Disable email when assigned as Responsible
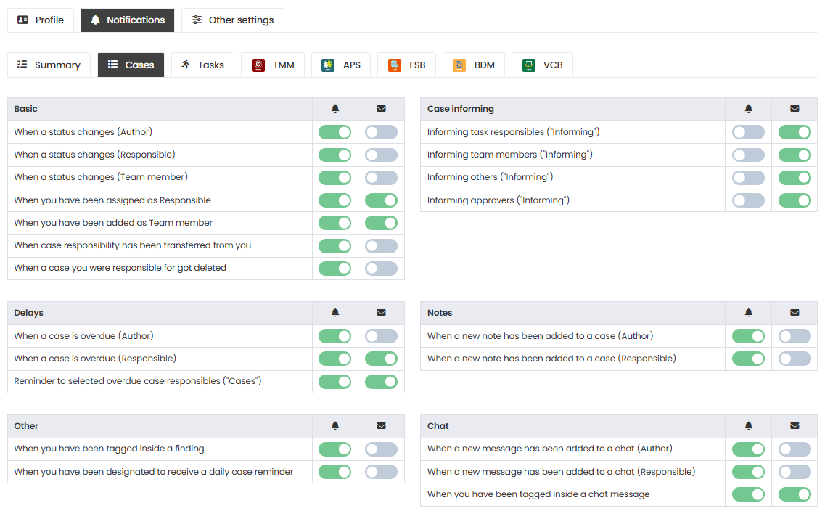Image resolution: width=825 pixels, height=519 pixels. point(381,200)
